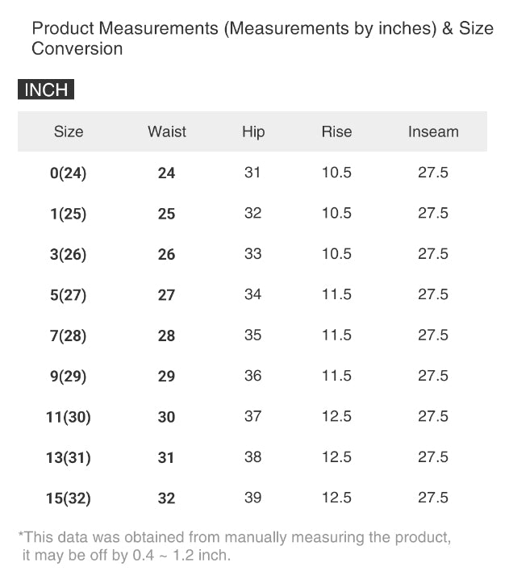Viewport: 509px width, 571px height.
Task: Choose the size 3(26) row label
Action: click(68, 255)
